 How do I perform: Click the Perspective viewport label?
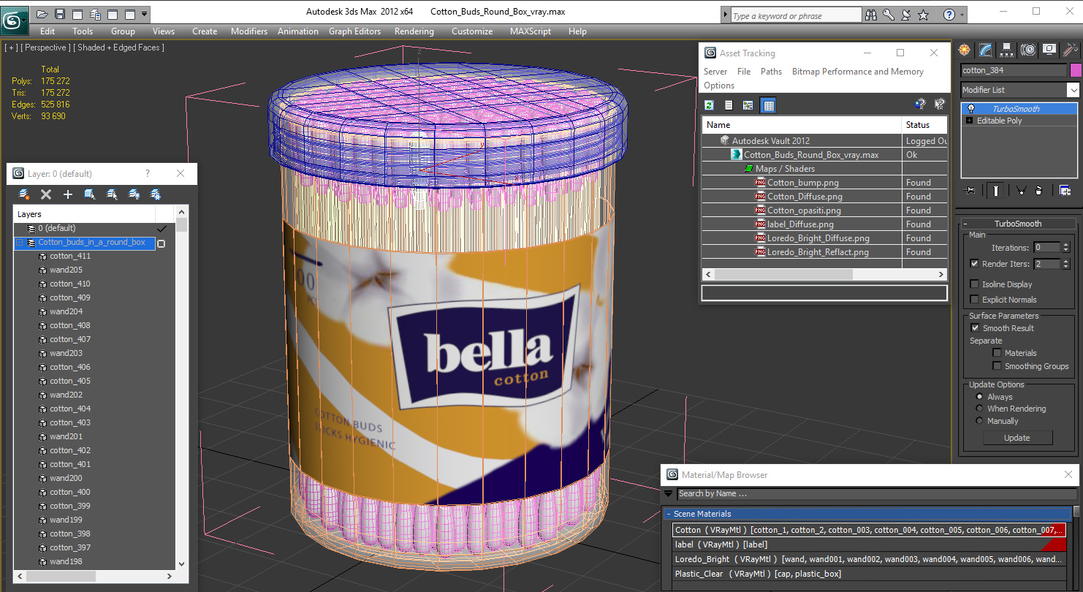click(46, 48)
